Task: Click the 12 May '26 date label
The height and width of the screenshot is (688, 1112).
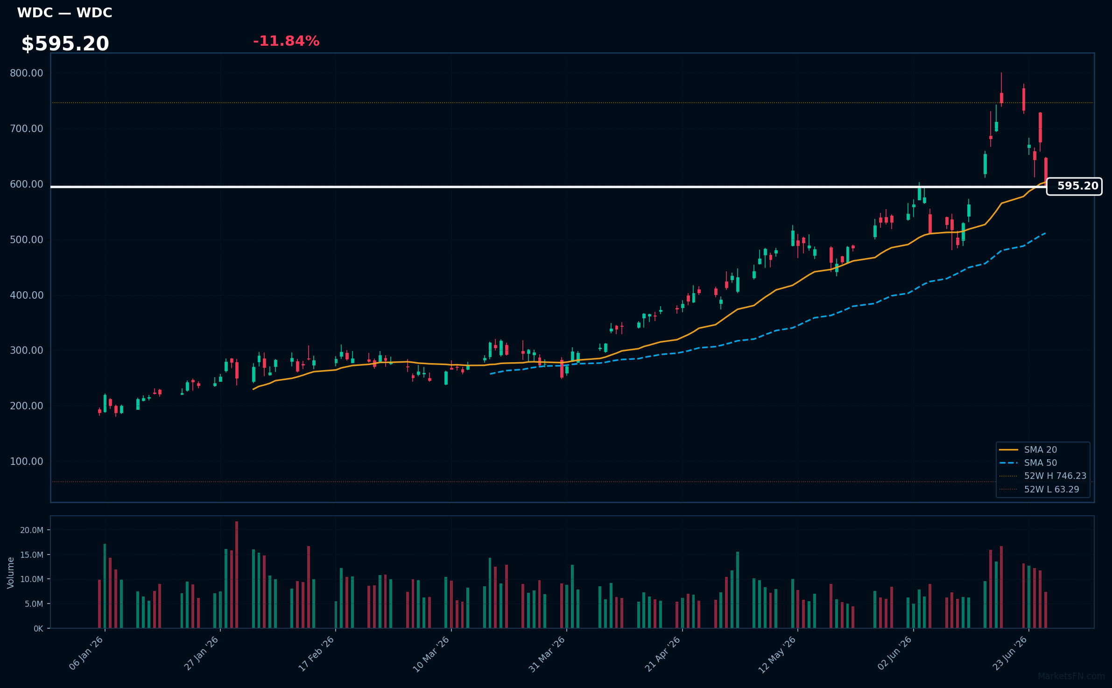Action: [x=777, y=655]
